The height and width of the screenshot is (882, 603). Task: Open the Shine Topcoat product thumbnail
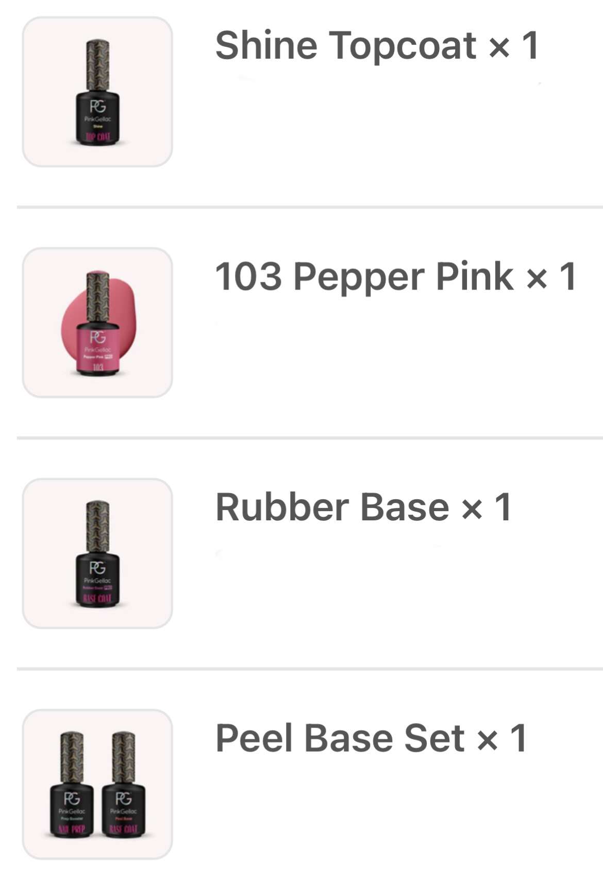(x=97, y=92)
